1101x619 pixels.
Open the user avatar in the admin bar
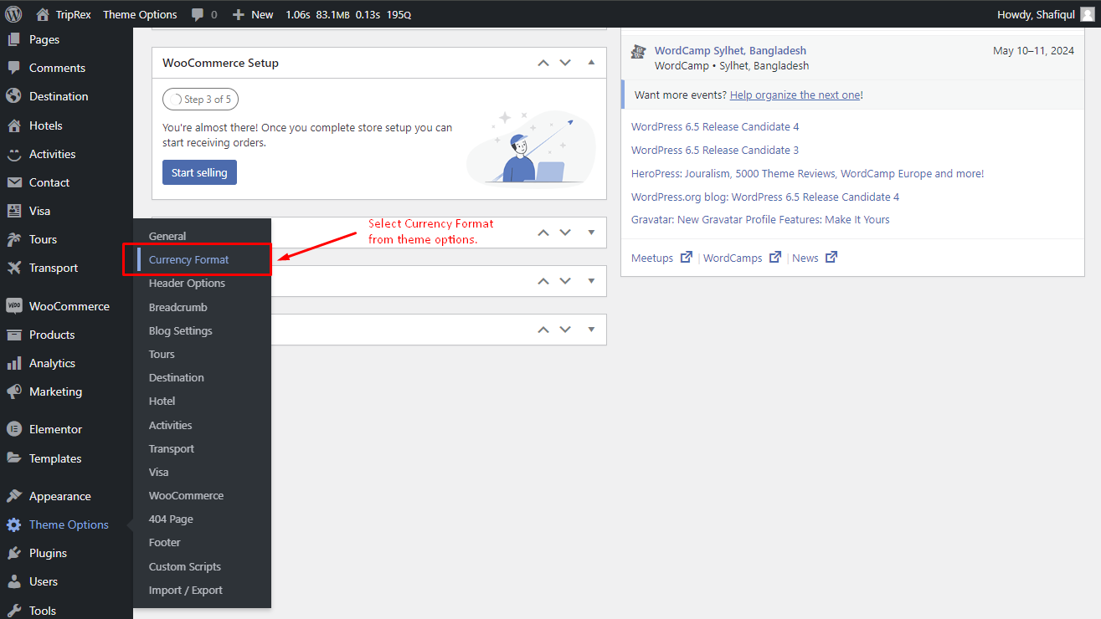[1087, 14]
